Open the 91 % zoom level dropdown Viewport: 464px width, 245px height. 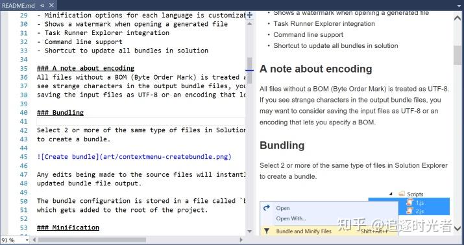pos(27,240)
